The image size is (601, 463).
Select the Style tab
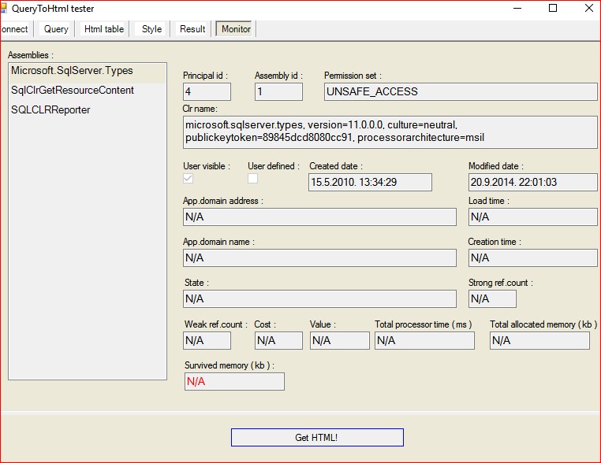(x=151, y=29)
